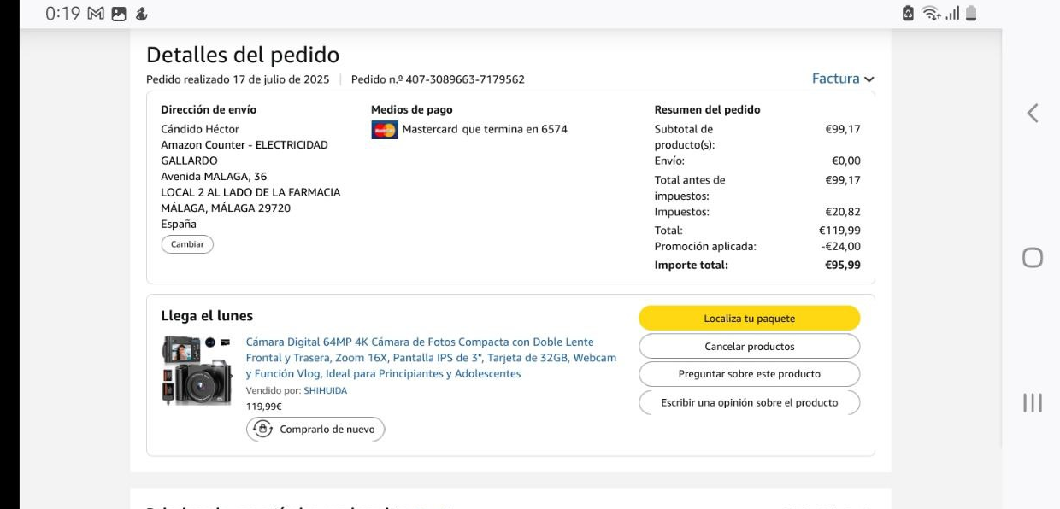Viewport: 1060px width, 509px height.
Task: Tap the Gmail notification icon in status bar
Action: pos(96,14)
